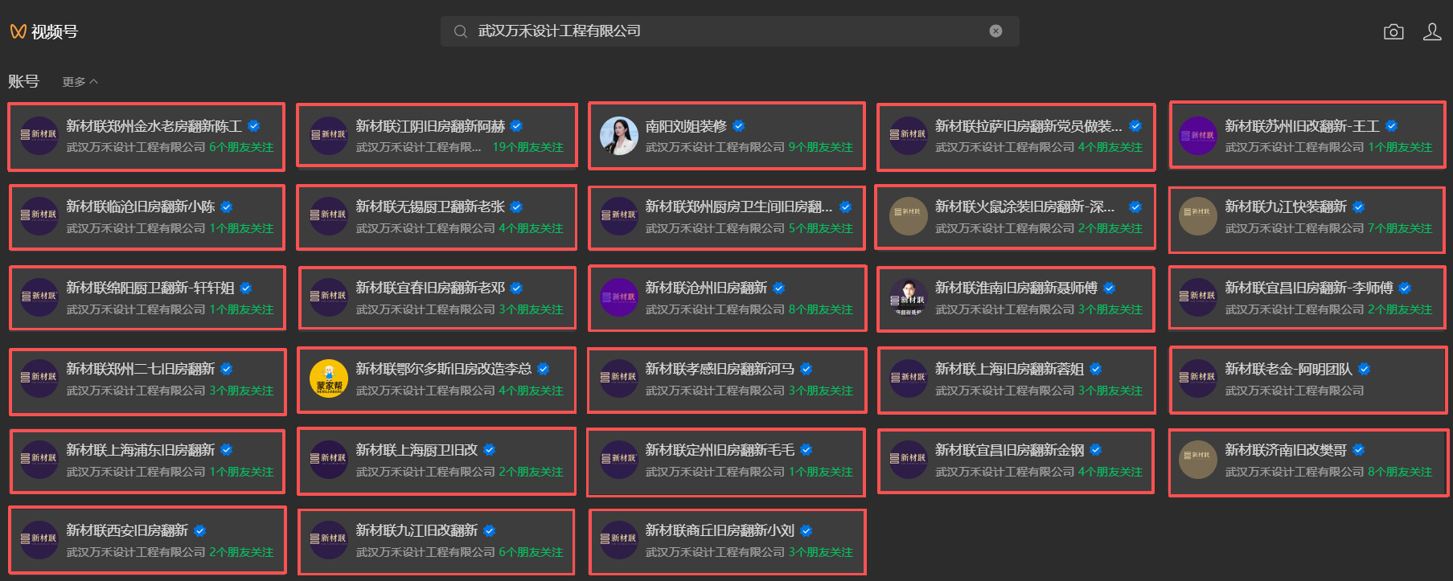The width and height of the screenshot is (1453, 581).
Task: Open avatar of 新材联定州旧房翻新毛毛
Action: pos(618,460)
